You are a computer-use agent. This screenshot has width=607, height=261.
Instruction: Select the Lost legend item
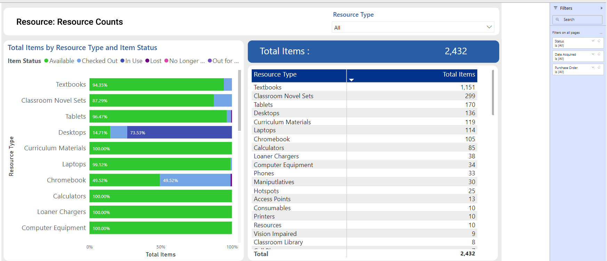[153, 61]
